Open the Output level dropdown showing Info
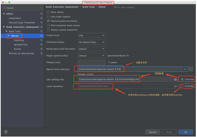 (92, 35)
